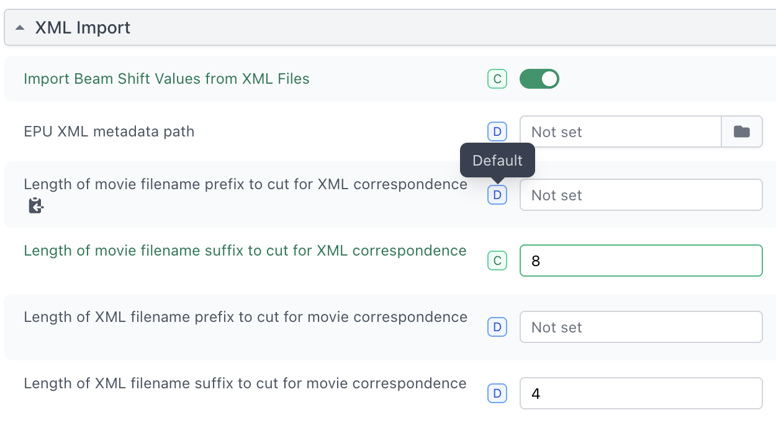Viewport: 776px width, 428px height.
Task: Click the D badge beside XML filename suffix
Action: (497, 393)
